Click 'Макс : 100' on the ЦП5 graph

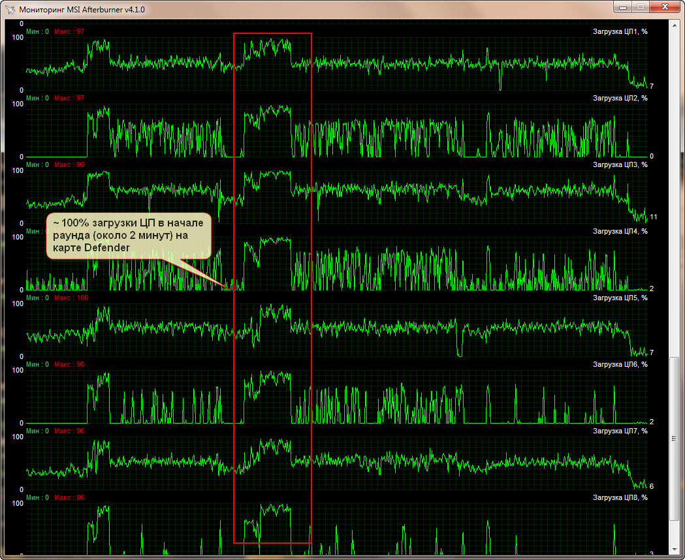[71, 298]
